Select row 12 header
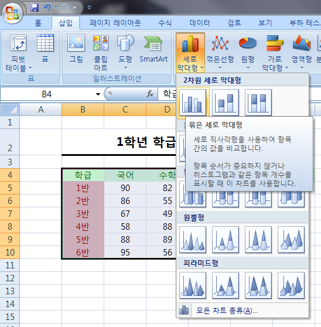 tap(10, 278)
